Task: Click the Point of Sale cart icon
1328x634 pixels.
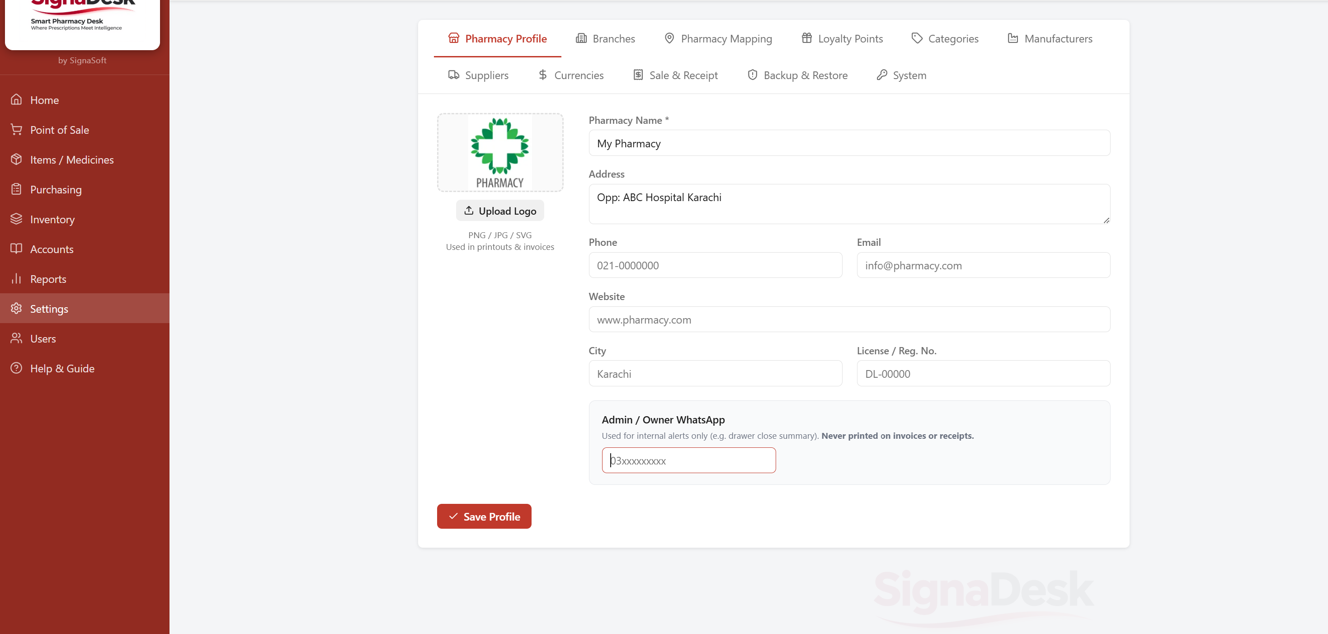Action: [16, 129]
